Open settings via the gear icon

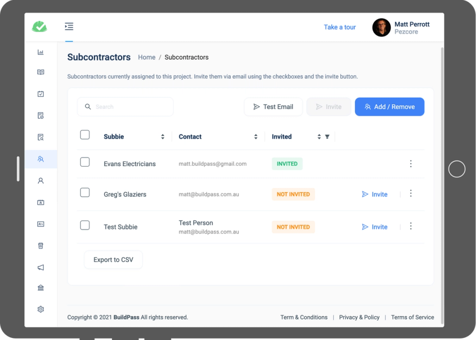(x=40, y=309)
